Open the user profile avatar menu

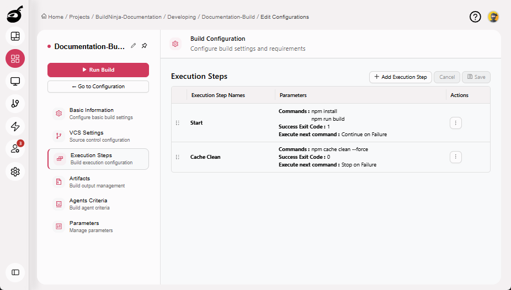point(493,17)
